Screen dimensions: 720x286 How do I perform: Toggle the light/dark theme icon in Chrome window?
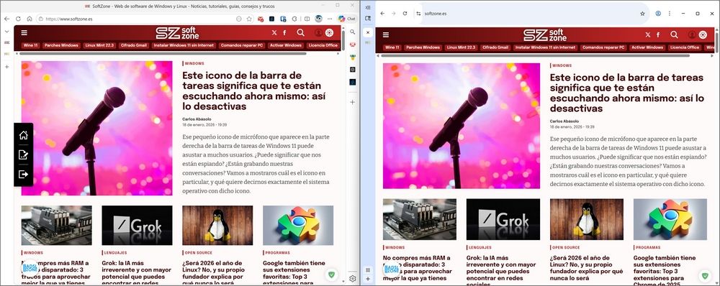(703, 34)
